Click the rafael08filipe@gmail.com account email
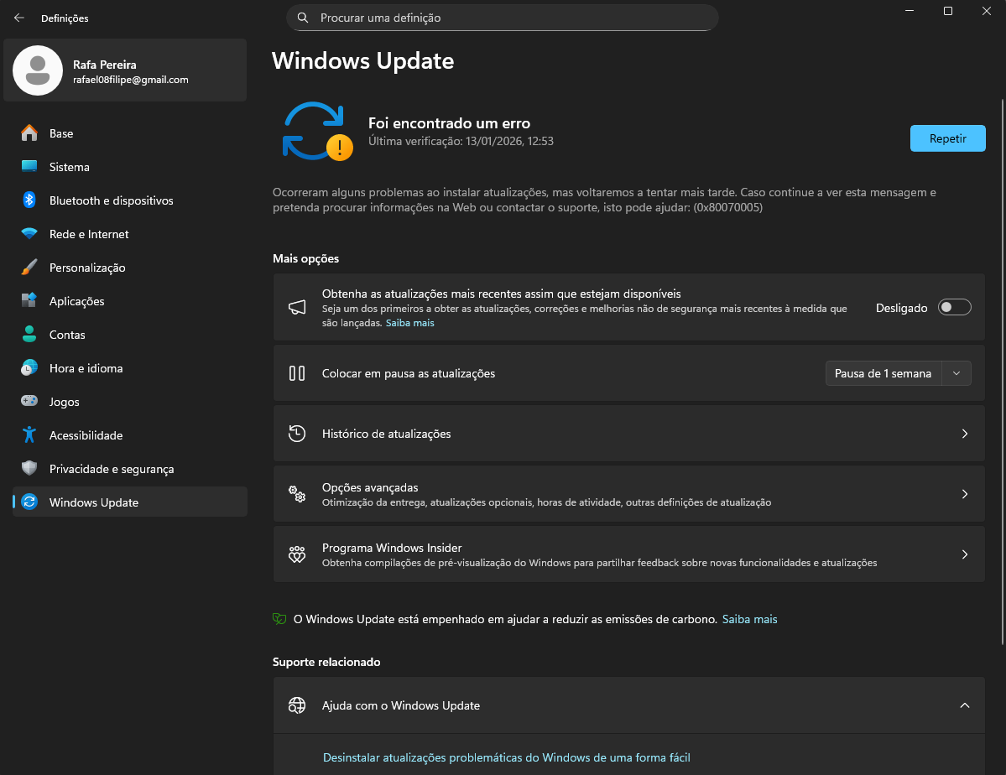Viewport: 1006px width, 775px height. [130, 80]
